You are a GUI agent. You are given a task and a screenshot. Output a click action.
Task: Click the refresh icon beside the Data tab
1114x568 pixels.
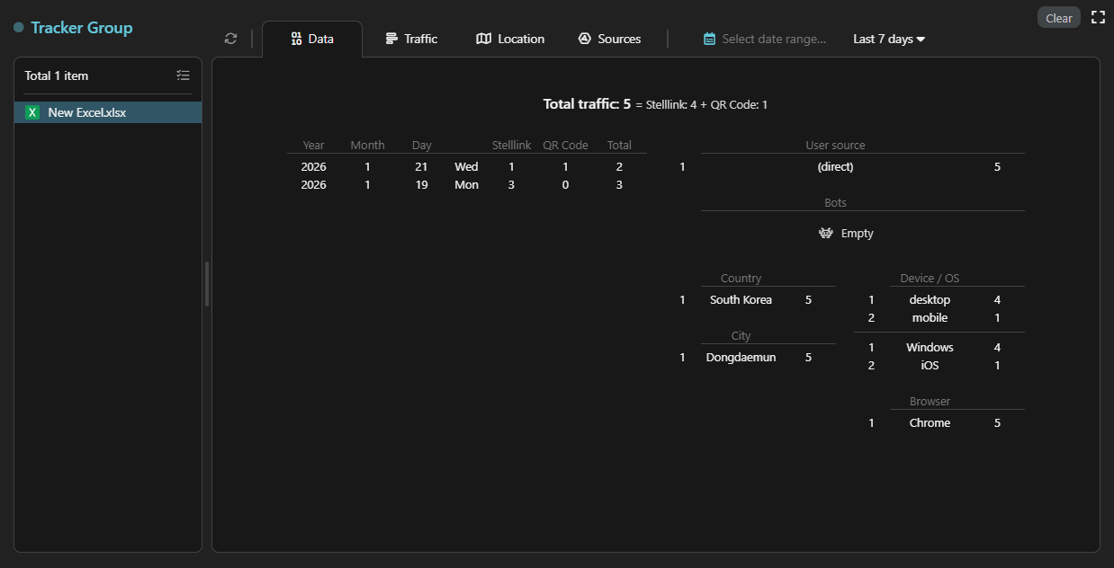[x=231, y=39]
